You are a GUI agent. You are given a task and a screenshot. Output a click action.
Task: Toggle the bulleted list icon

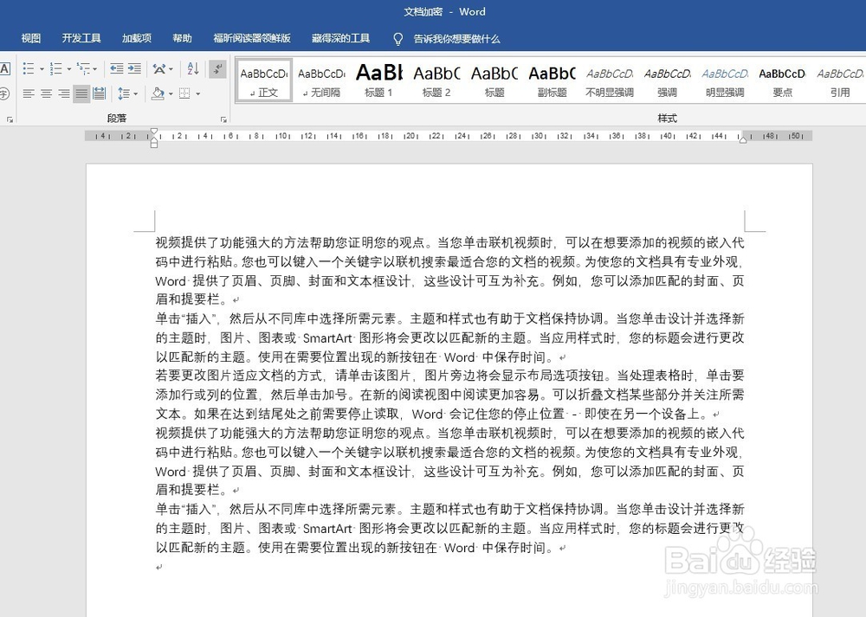(30, 67)
